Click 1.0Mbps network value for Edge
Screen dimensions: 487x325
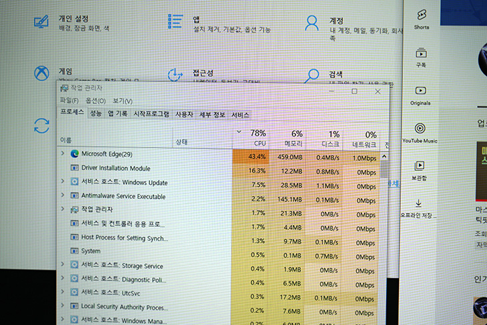[364, 158]
